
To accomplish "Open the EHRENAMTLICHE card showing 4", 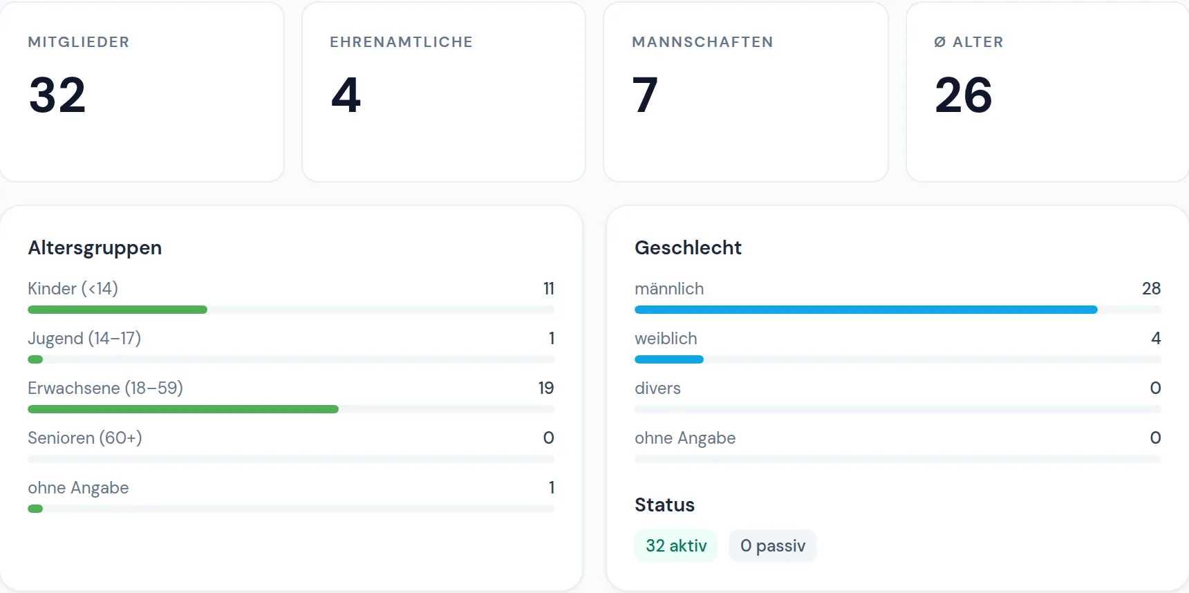I will pos(444,92).
